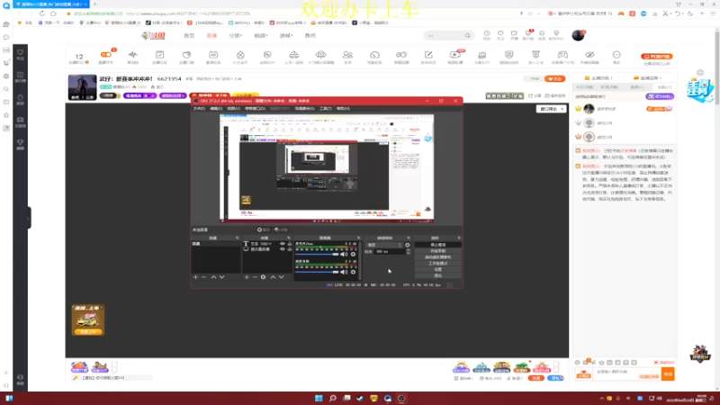Image resolution: width=720 pixels, height=405 pixels.
Task: Open transition properties gear in OBS
Action: pos(408,245)
